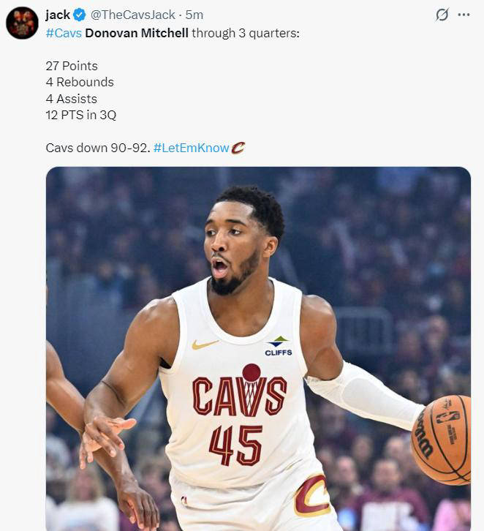Click the jersey number 45
This screenshot has width=484, height=531.
pos(235,445)
